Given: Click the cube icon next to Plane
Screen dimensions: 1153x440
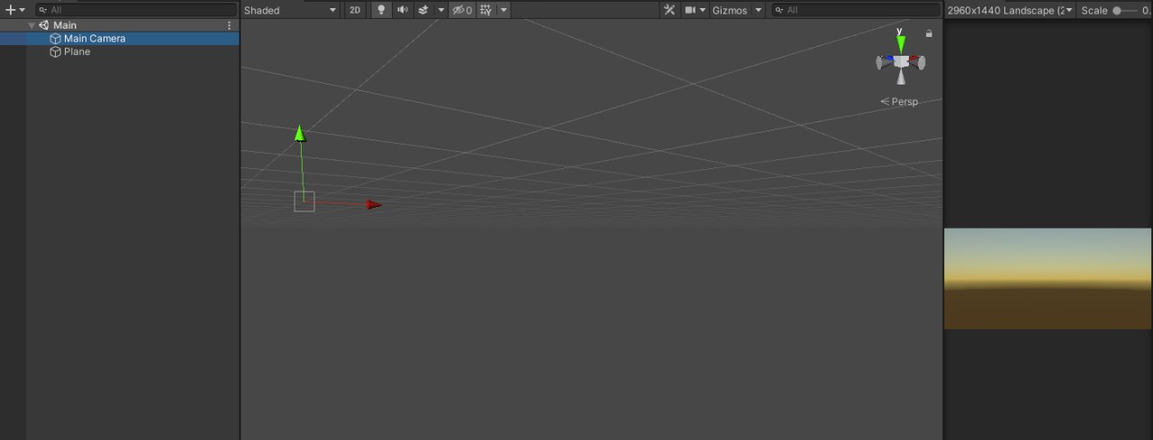Looking at the screenshot, I should [56, 52].
